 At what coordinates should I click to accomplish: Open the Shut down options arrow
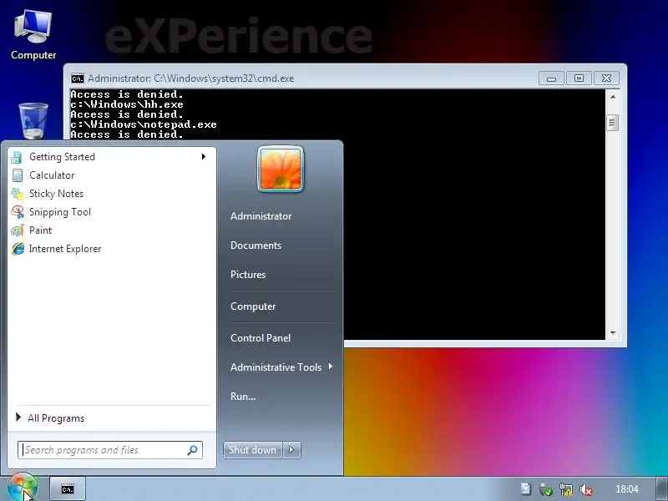[x=291, y=450]
